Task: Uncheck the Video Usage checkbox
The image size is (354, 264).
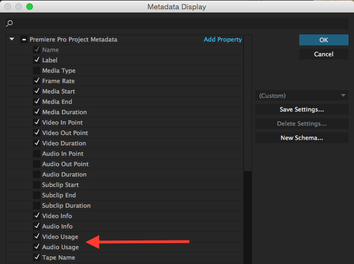Action: point(37,236)
